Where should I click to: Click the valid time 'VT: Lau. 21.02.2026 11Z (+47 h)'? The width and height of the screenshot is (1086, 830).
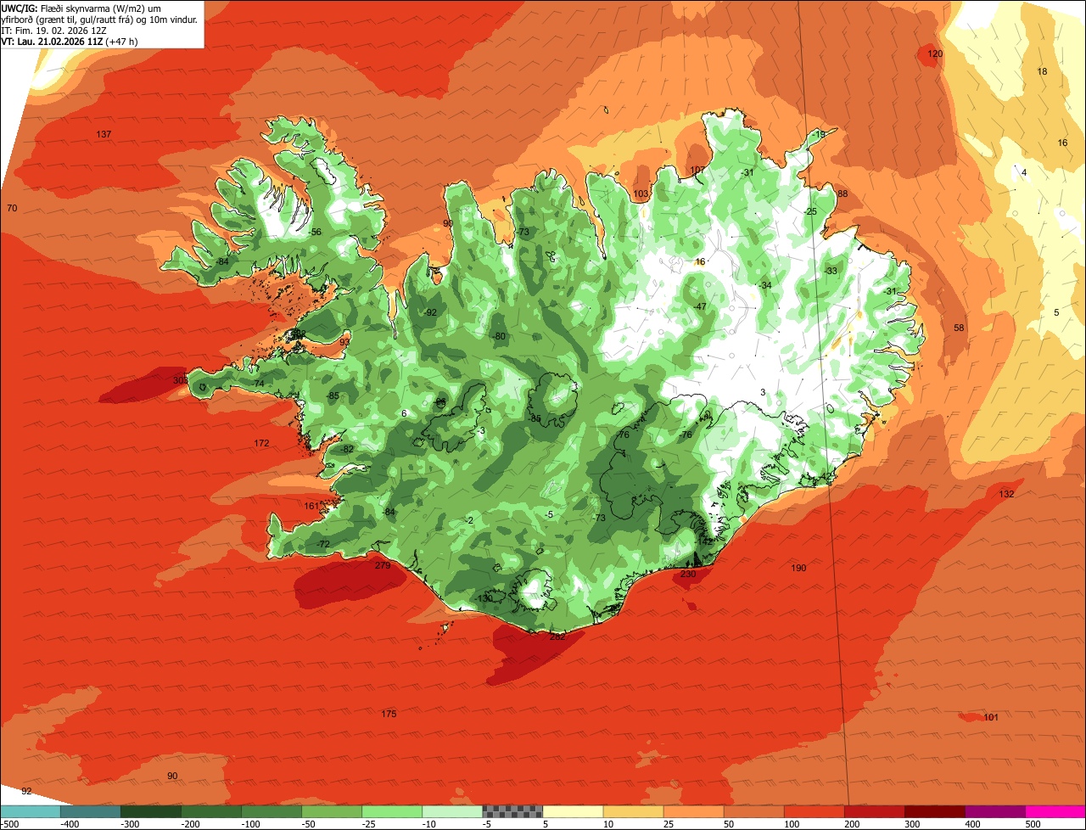click(70, 41)
